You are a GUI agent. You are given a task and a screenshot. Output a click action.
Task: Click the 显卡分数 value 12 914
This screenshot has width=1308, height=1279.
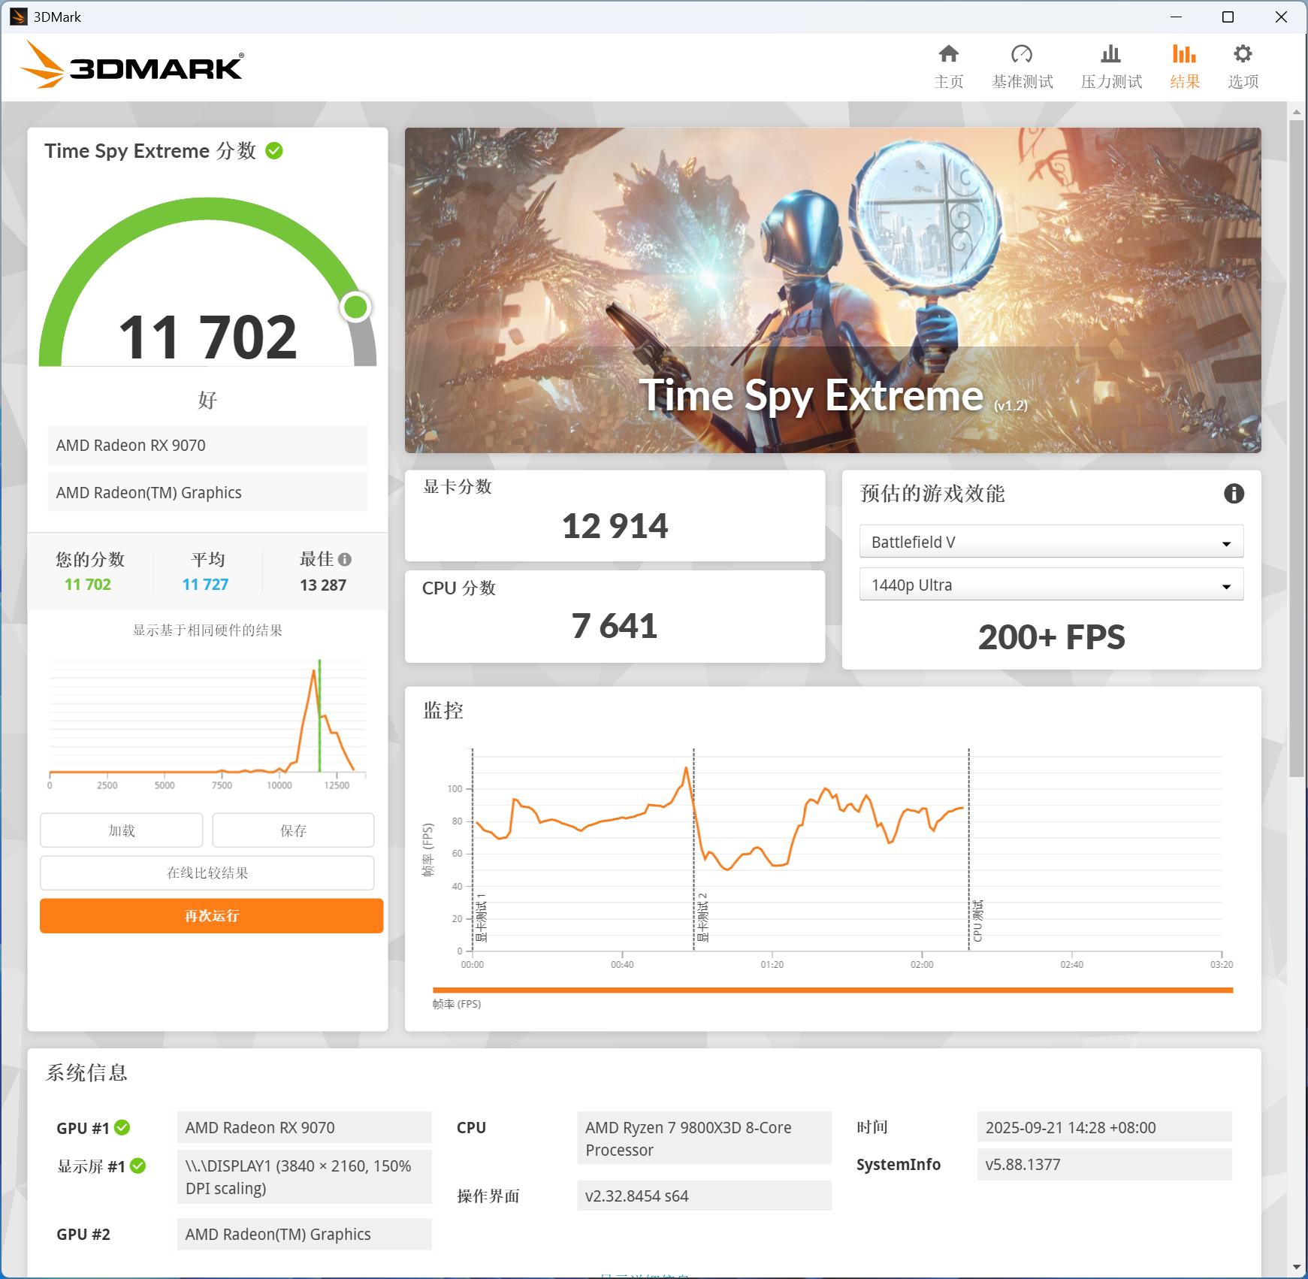[x=615, y=525]
